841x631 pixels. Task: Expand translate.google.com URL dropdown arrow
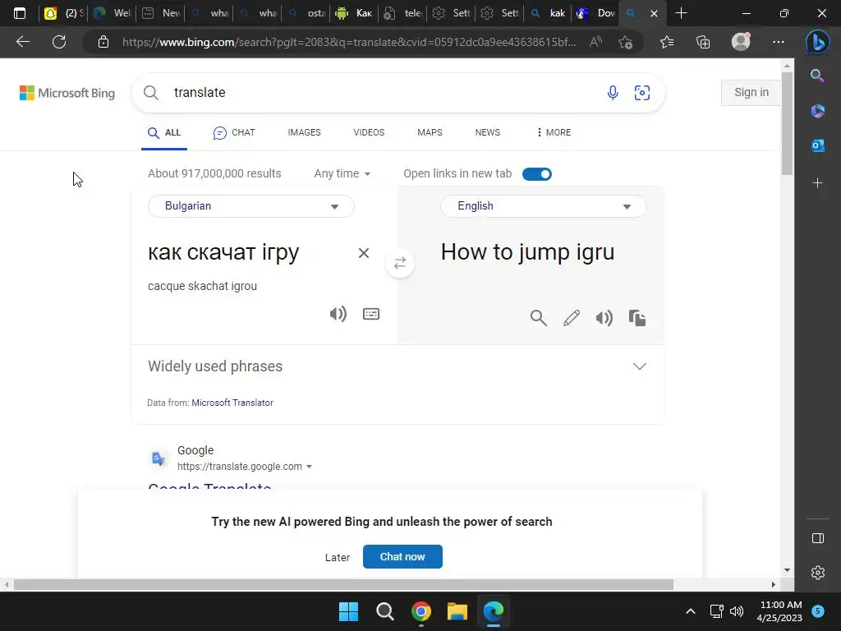tap(309, 467)
